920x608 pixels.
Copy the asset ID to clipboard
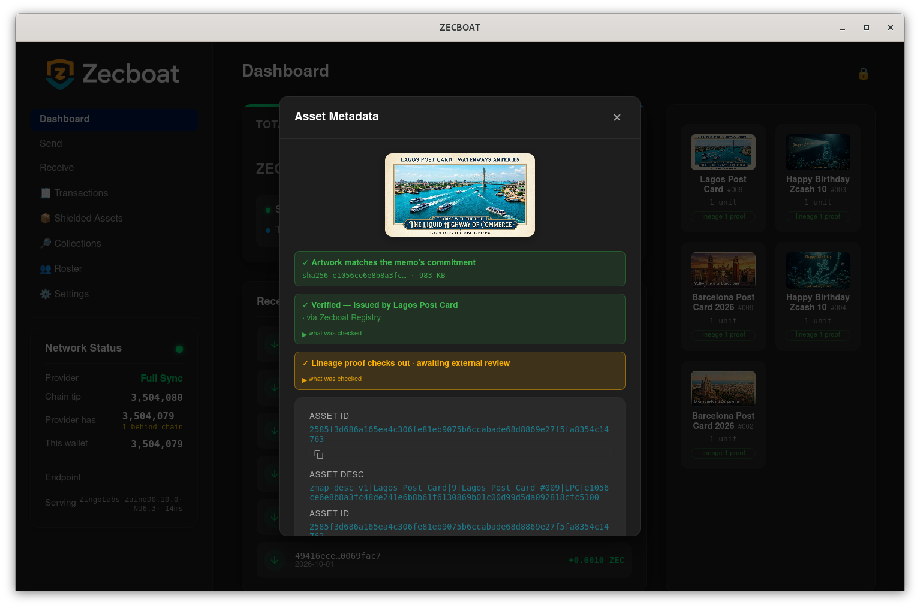[x=318, y=455]
